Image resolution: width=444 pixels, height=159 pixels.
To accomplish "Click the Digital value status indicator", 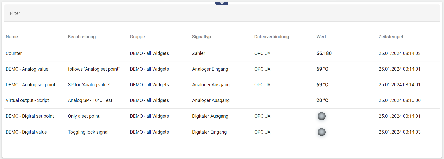I will pos(321,132).
